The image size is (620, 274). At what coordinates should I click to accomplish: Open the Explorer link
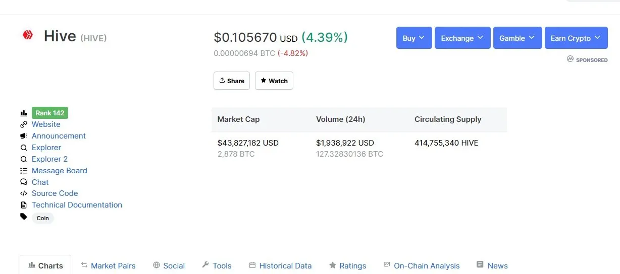[46, 148]
